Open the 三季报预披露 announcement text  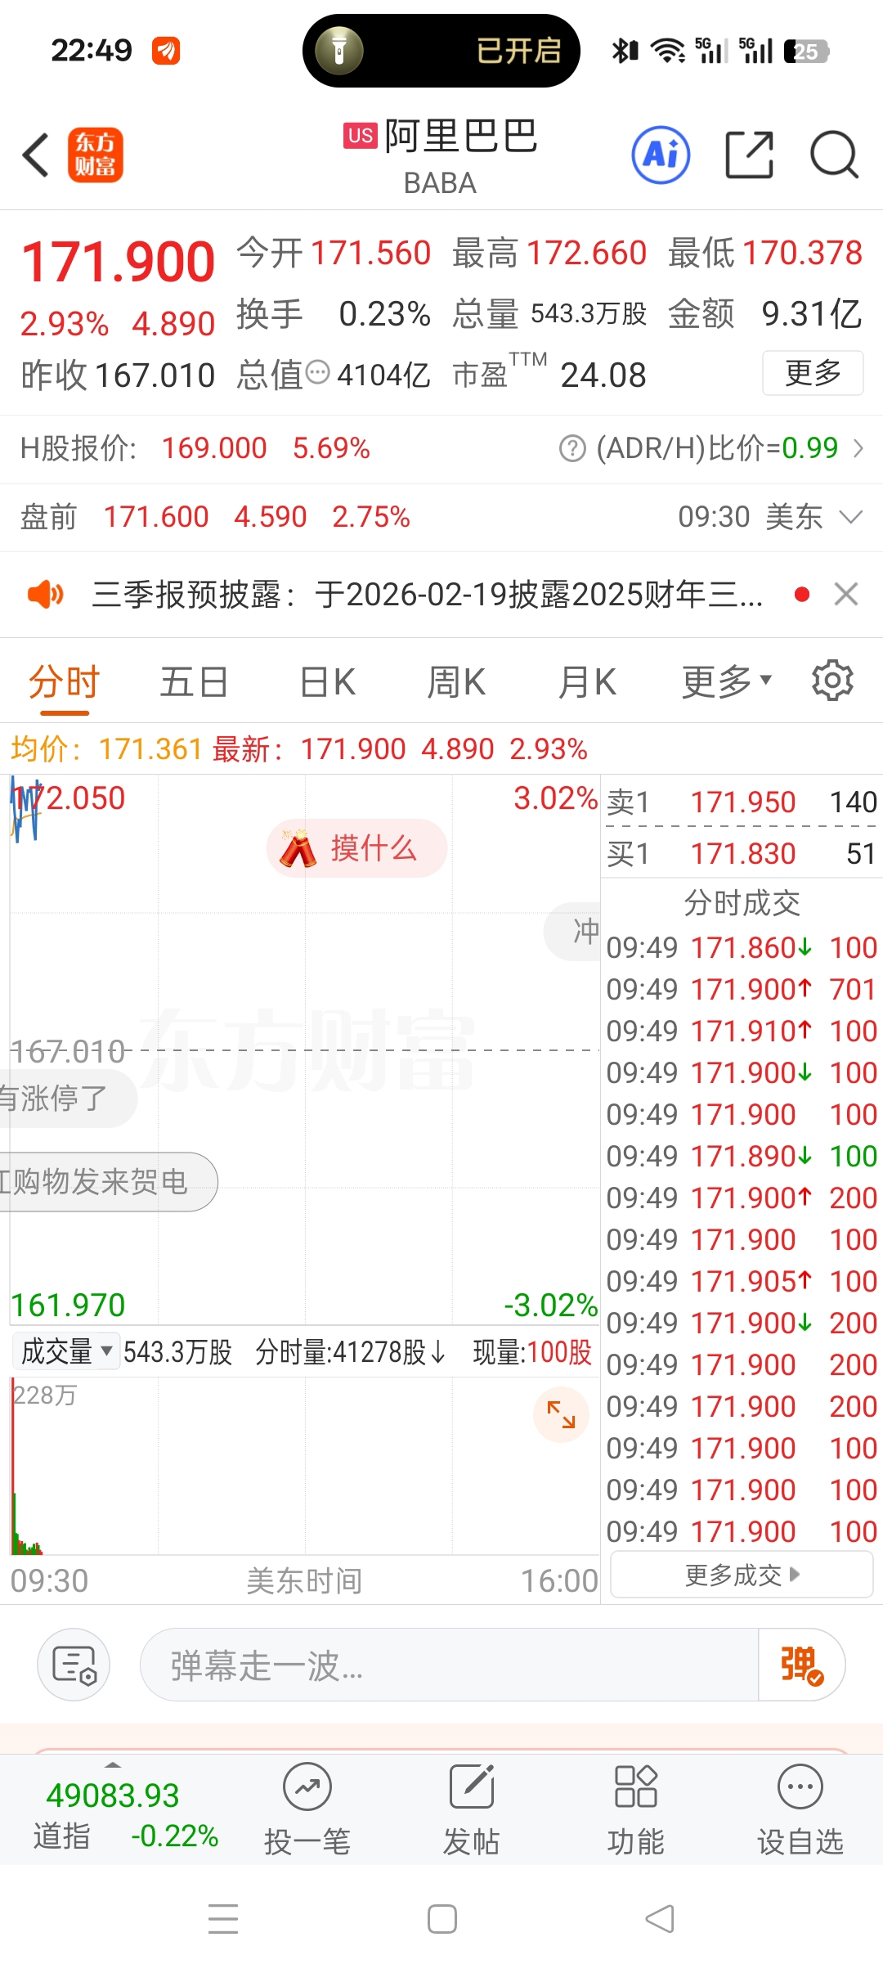[x=427, y=594]
